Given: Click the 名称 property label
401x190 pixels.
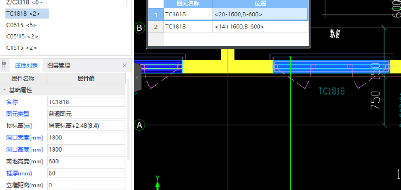Looking at the screenshot, I should tap(12, 102).
